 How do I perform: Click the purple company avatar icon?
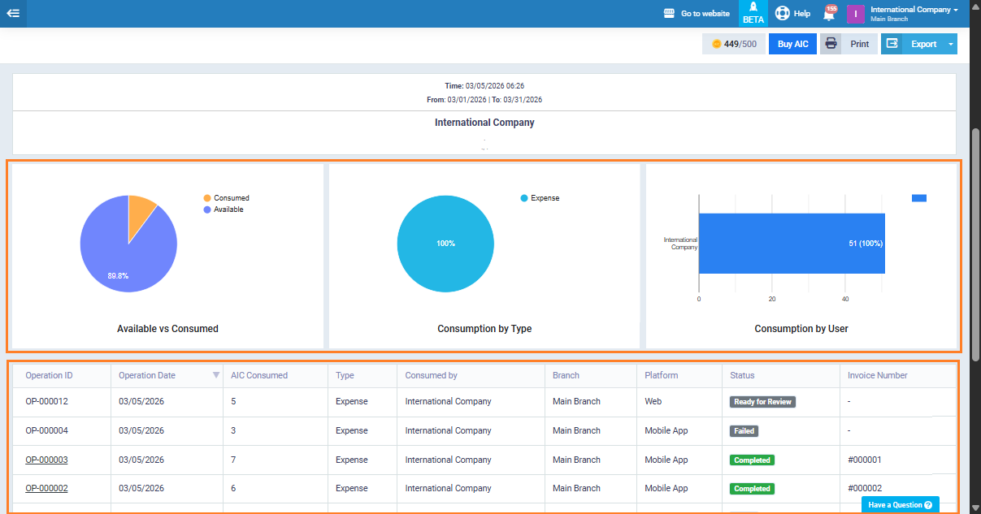[x=856, y=14]
